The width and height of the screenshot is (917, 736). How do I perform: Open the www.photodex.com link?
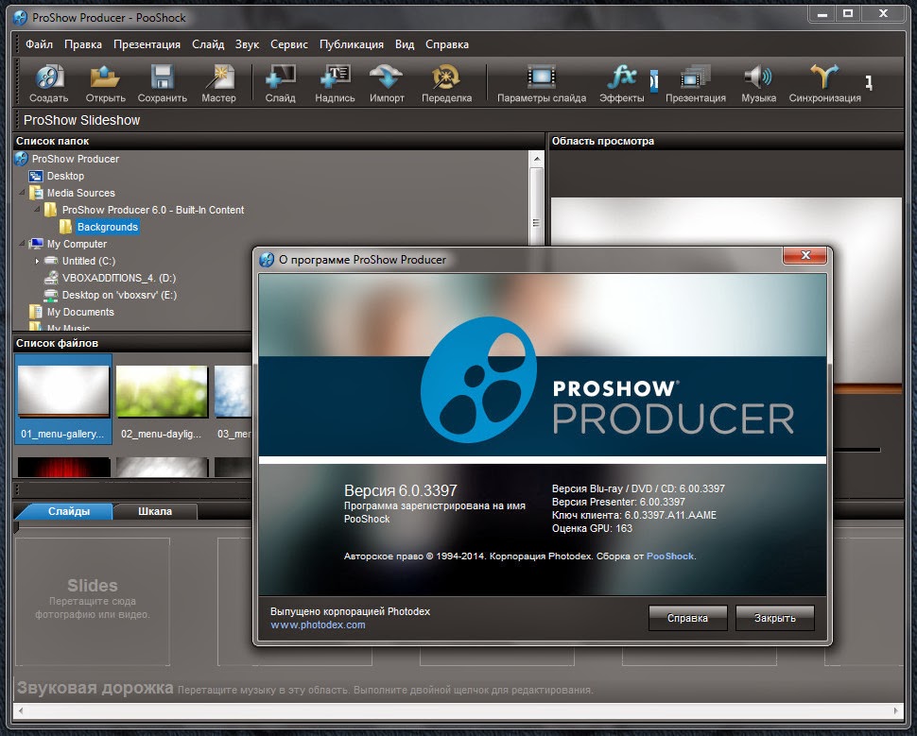coord(318,625)
